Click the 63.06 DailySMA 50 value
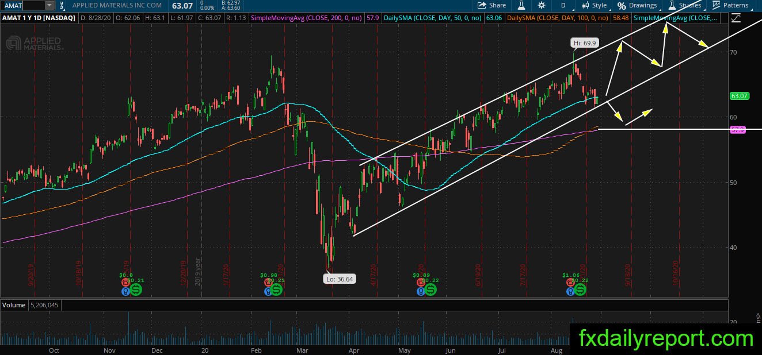The image size is (762, 355). click(x=494, y=18)
